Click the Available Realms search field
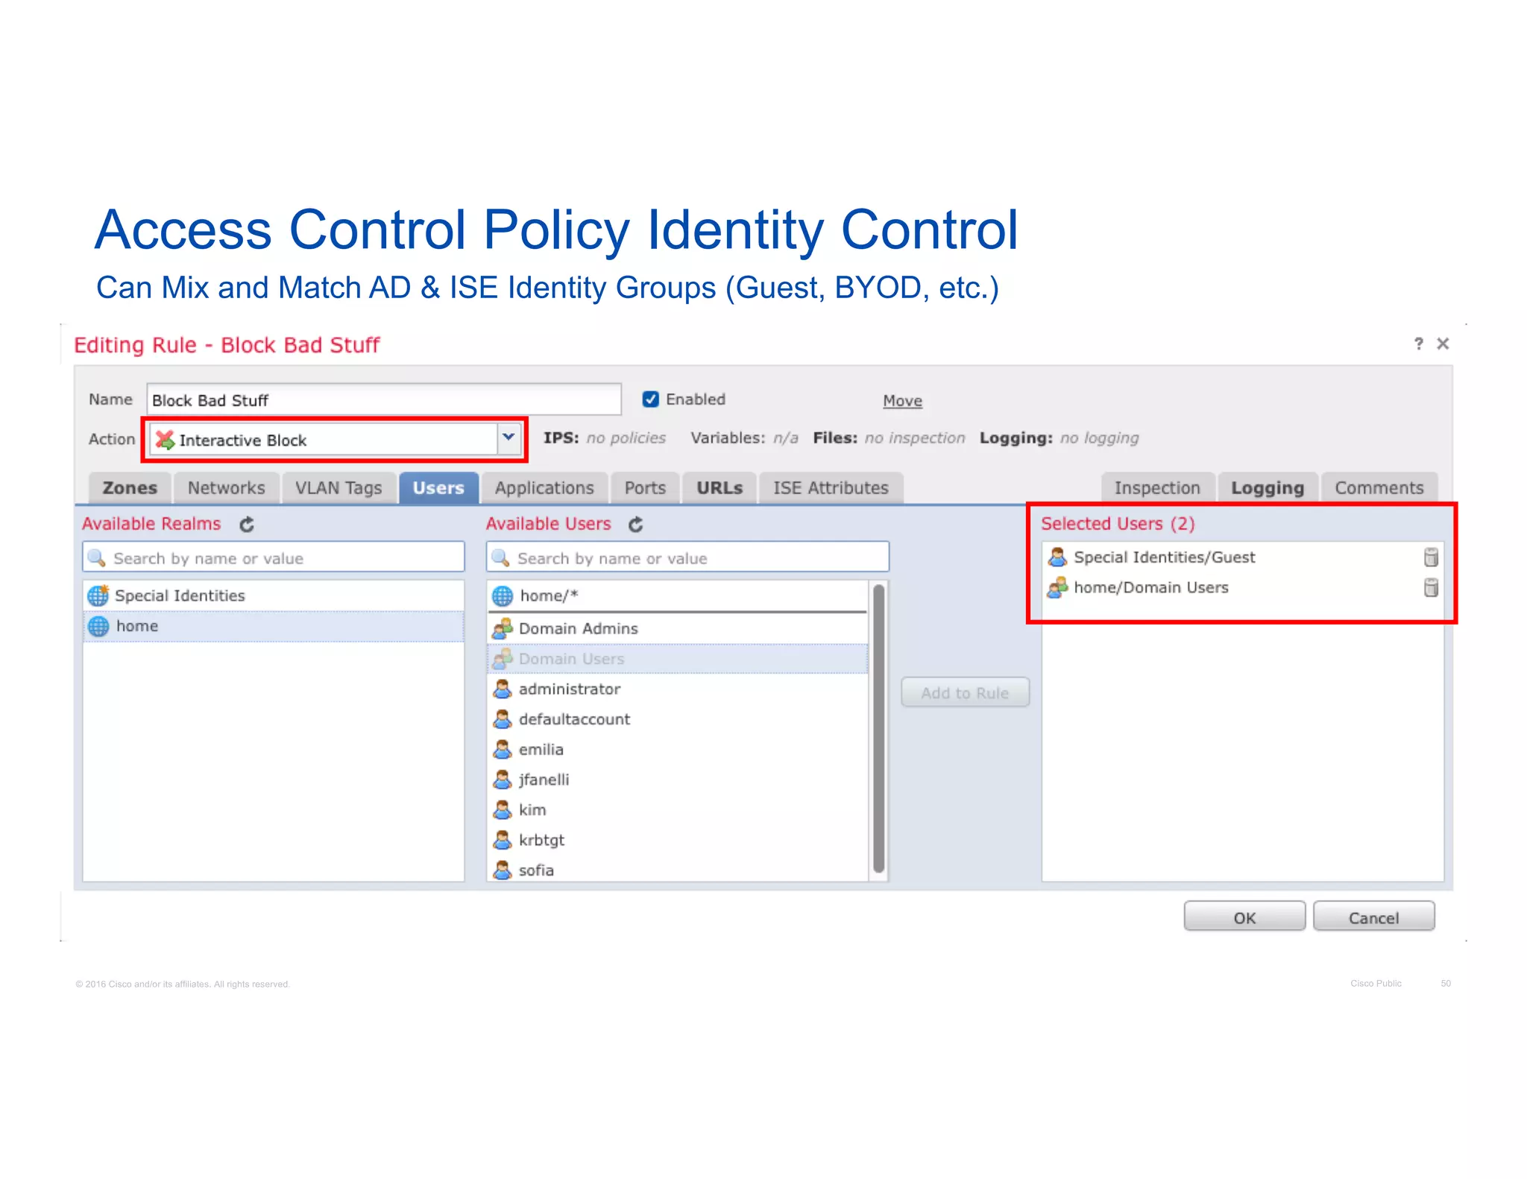1527x1179 pixels. [x=274, y=557]
